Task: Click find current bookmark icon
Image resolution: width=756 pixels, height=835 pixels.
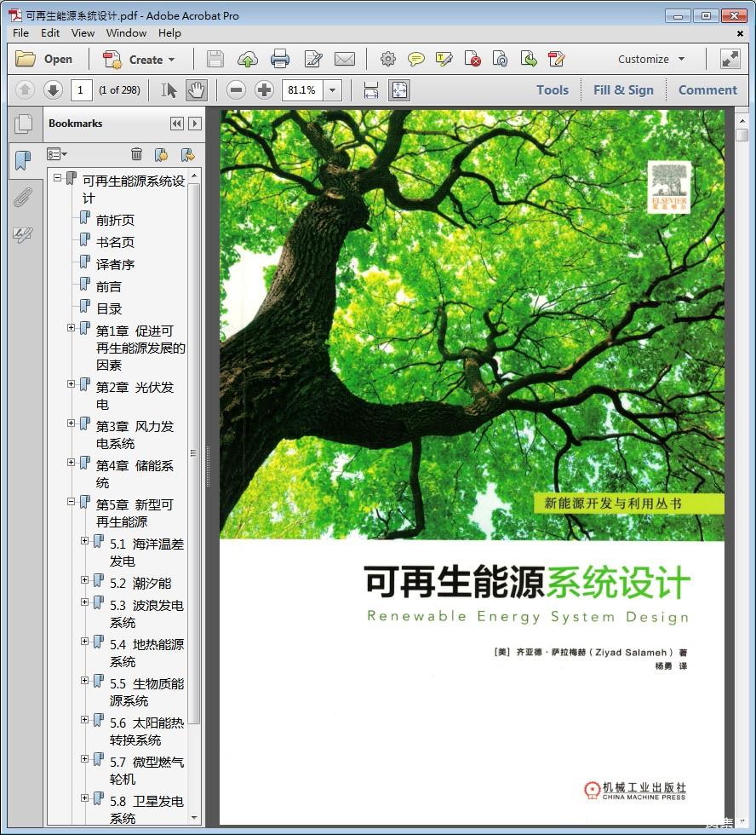Action: coord(188,154)
